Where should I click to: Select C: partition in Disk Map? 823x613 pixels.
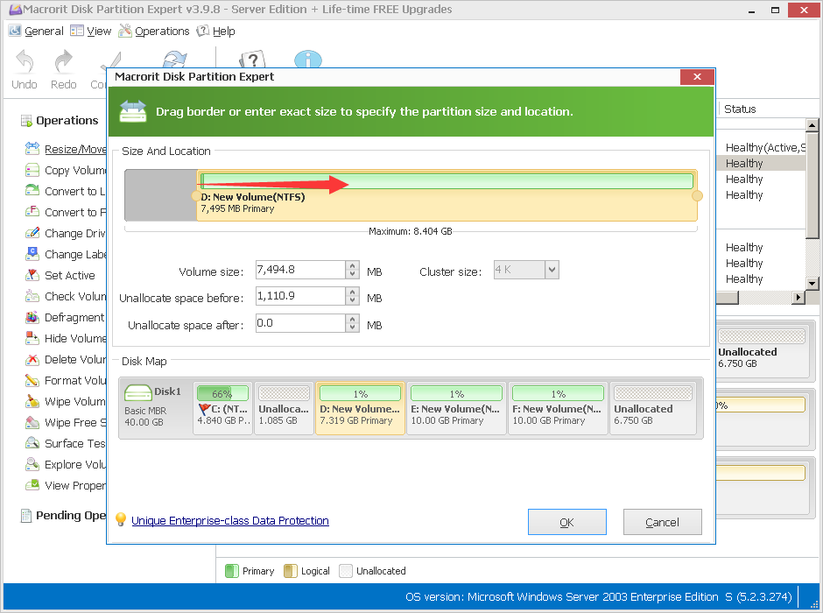point(223,408)
